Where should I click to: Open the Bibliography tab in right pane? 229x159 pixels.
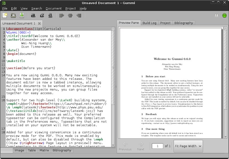[183, 23]
